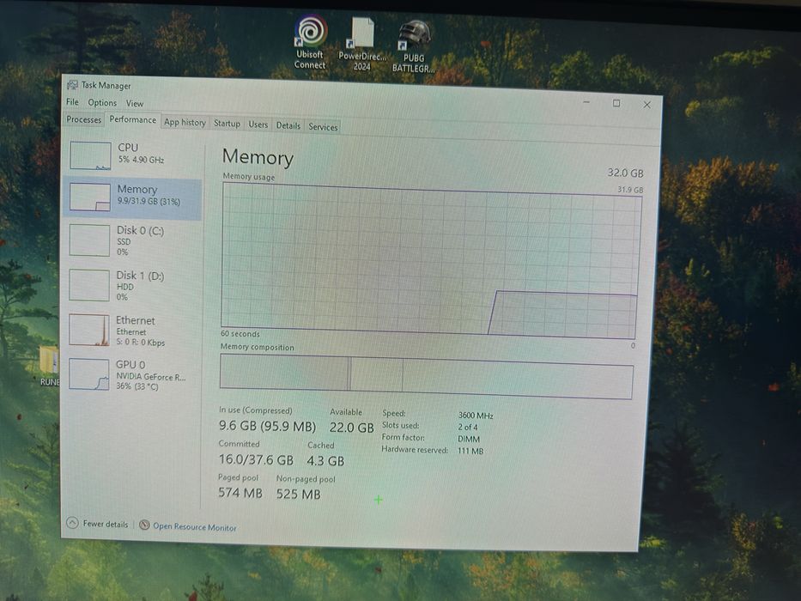This screenshot has height=601, width=801.
Task: Click the 'DIMM' form factor value
Action: tap(469, 439)
